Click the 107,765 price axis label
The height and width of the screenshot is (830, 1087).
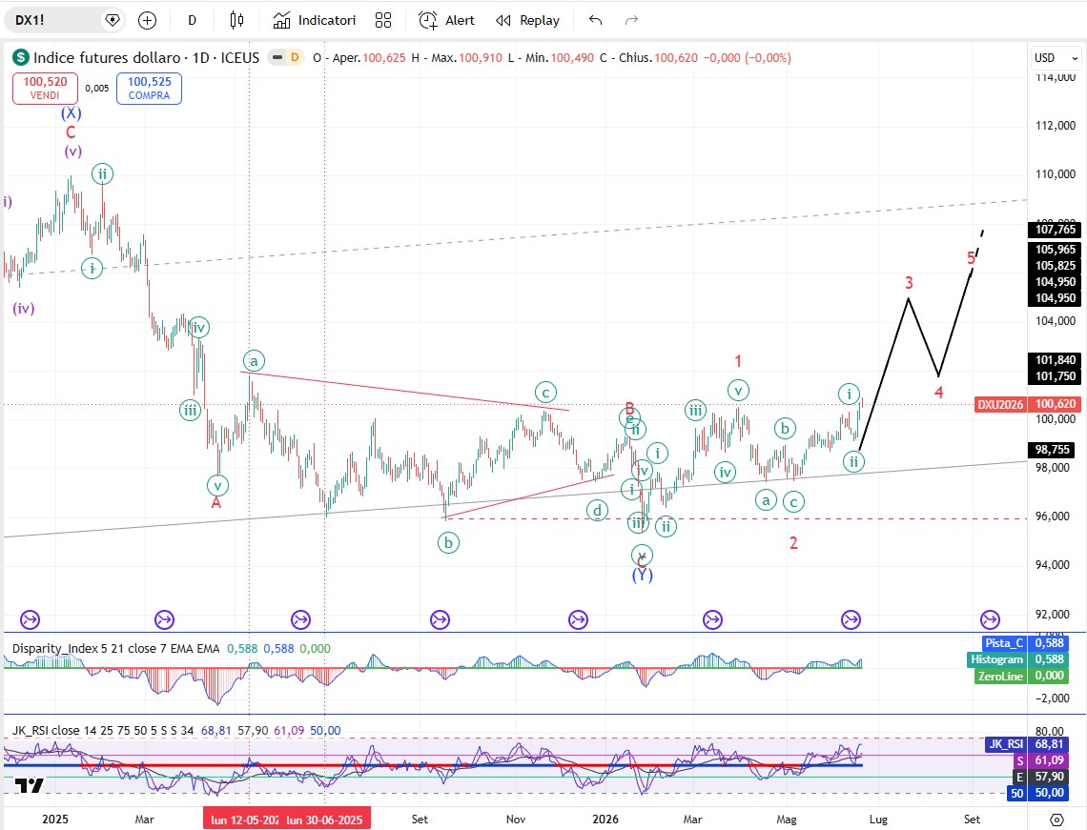coord(1056,230)
